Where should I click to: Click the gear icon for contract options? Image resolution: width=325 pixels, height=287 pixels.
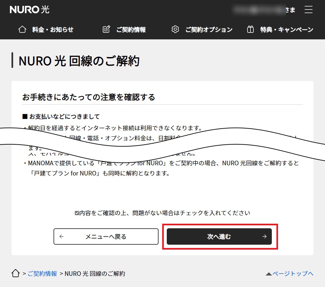(x=175, y=30)
